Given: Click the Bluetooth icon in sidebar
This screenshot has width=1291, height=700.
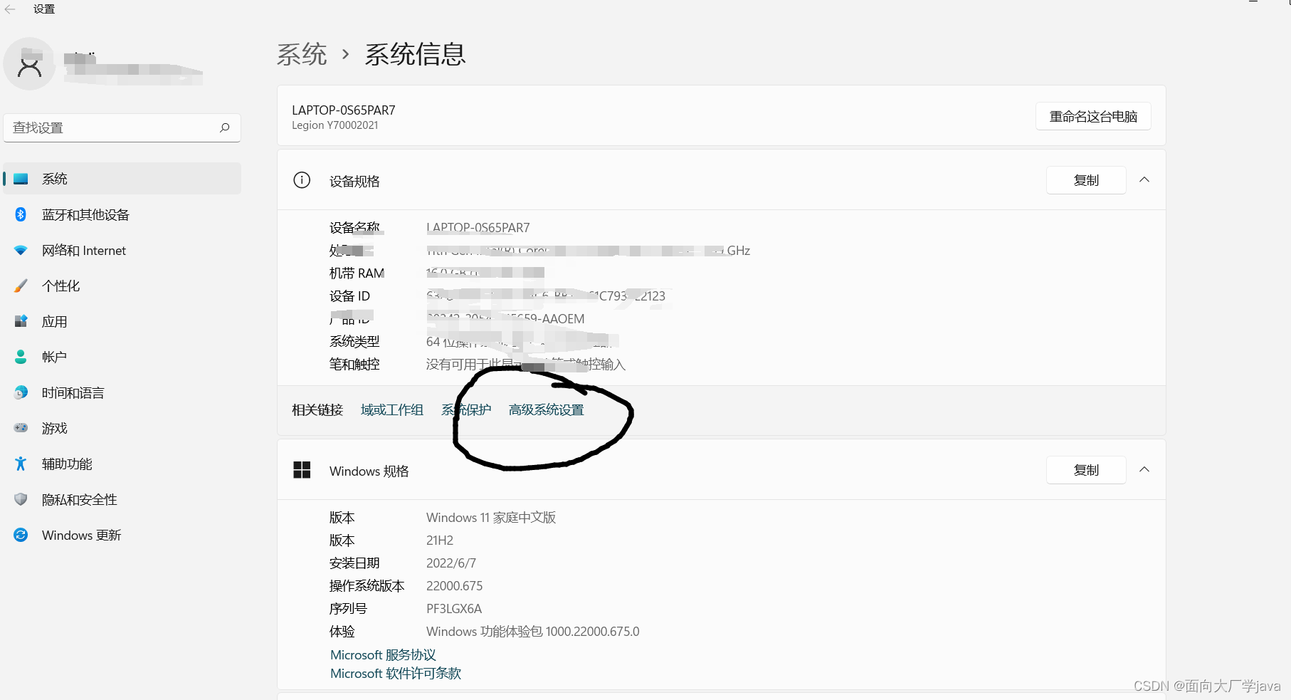Looking at the screenshot, I should (21, 214).
